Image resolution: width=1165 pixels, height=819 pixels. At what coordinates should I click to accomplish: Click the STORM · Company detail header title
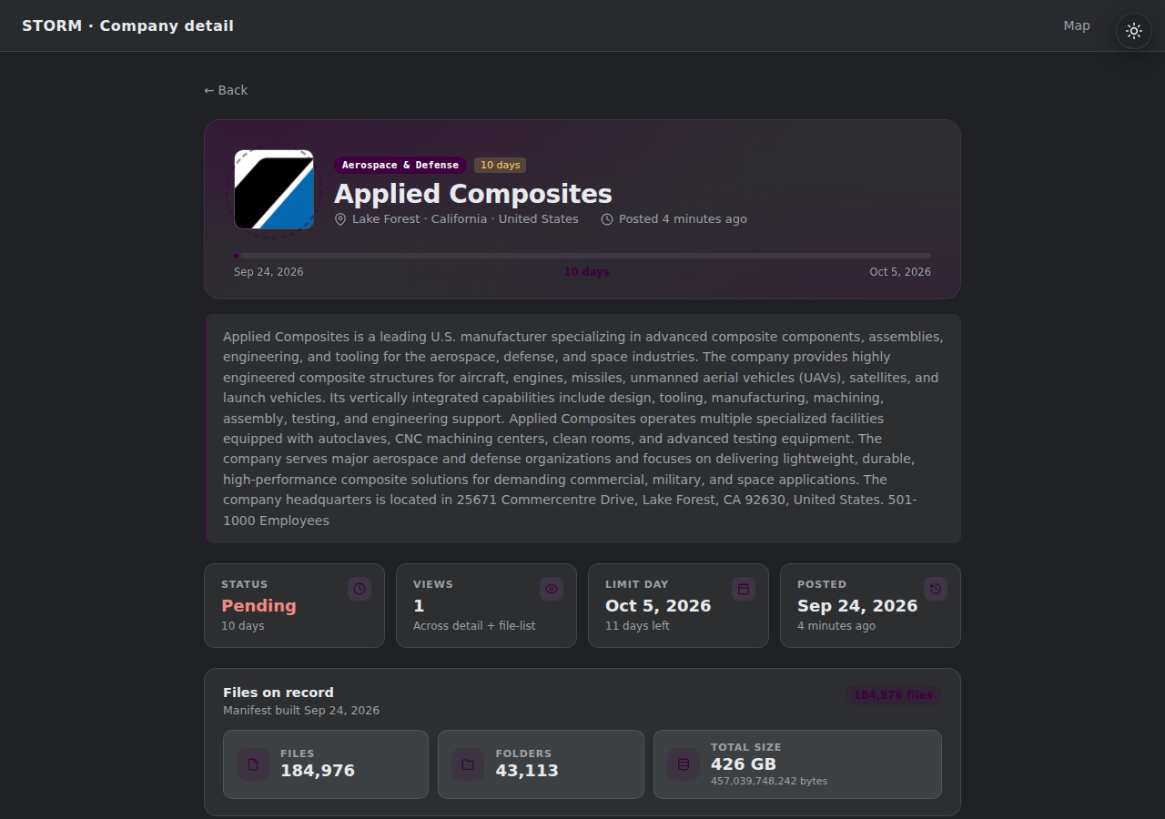(127, 25)
